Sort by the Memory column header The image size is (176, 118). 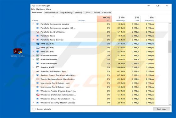coord(119,19)
